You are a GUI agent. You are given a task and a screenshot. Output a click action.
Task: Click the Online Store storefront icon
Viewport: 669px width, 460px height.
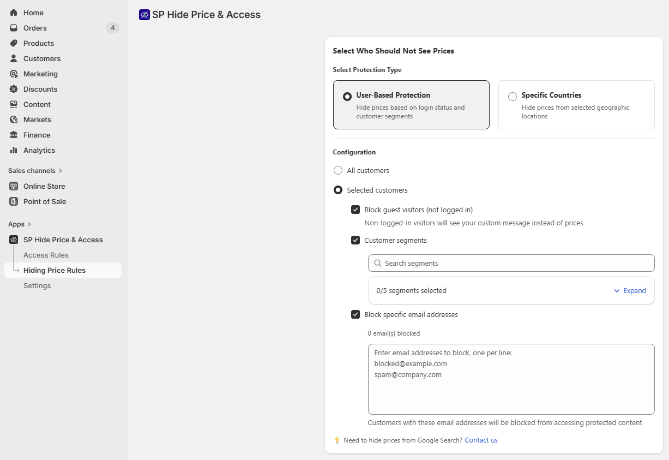click(x=14, y=186)
